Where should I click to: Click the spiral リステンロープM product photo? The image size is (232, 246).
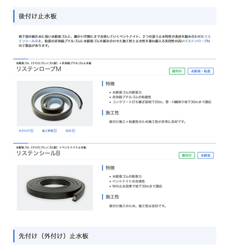click(x=55, y=103)
